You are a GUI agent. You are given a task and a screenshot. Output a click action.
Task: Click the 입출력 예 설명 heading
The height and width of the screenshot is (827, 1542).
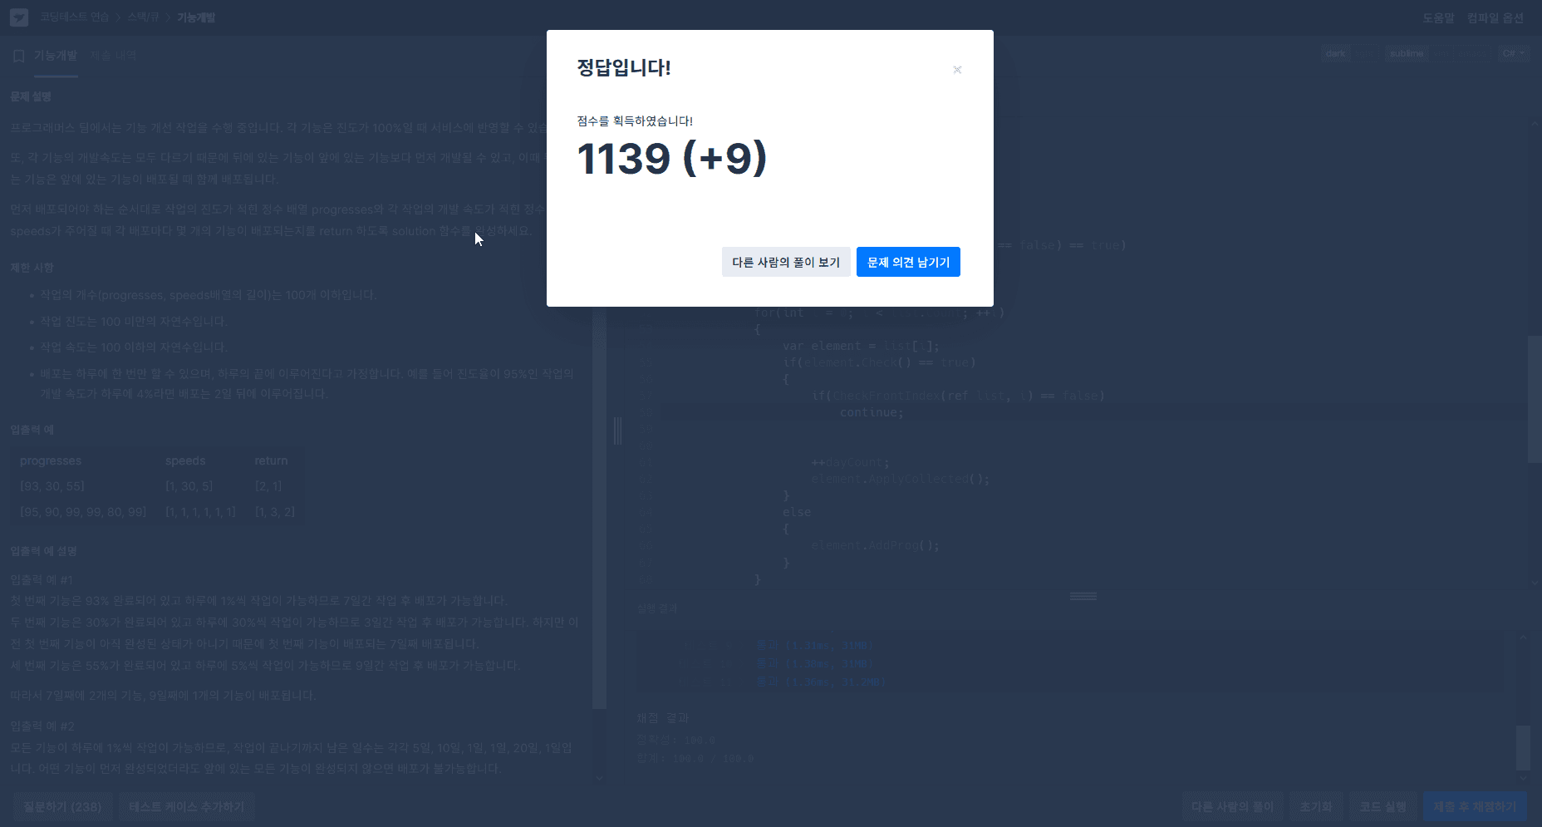point(43,551)
